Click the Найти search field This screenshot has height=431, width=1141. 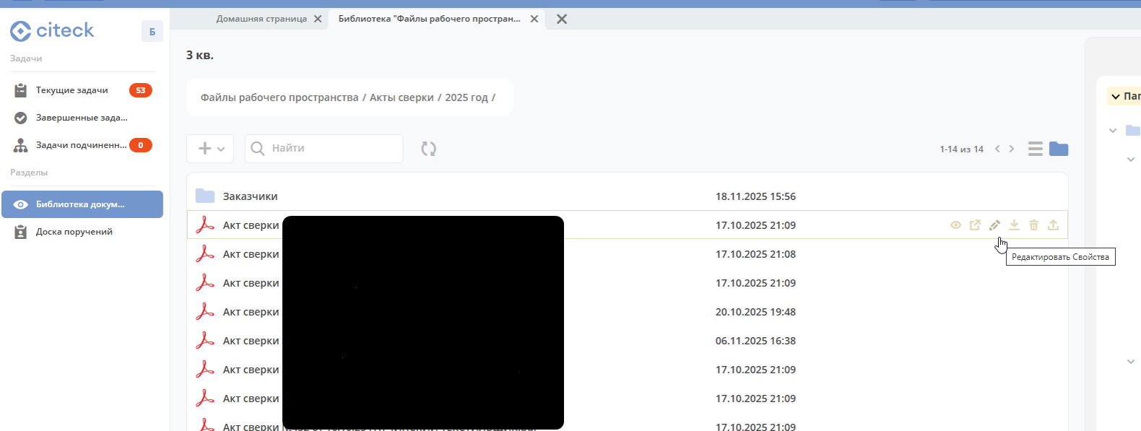click(x=332, y=149)
